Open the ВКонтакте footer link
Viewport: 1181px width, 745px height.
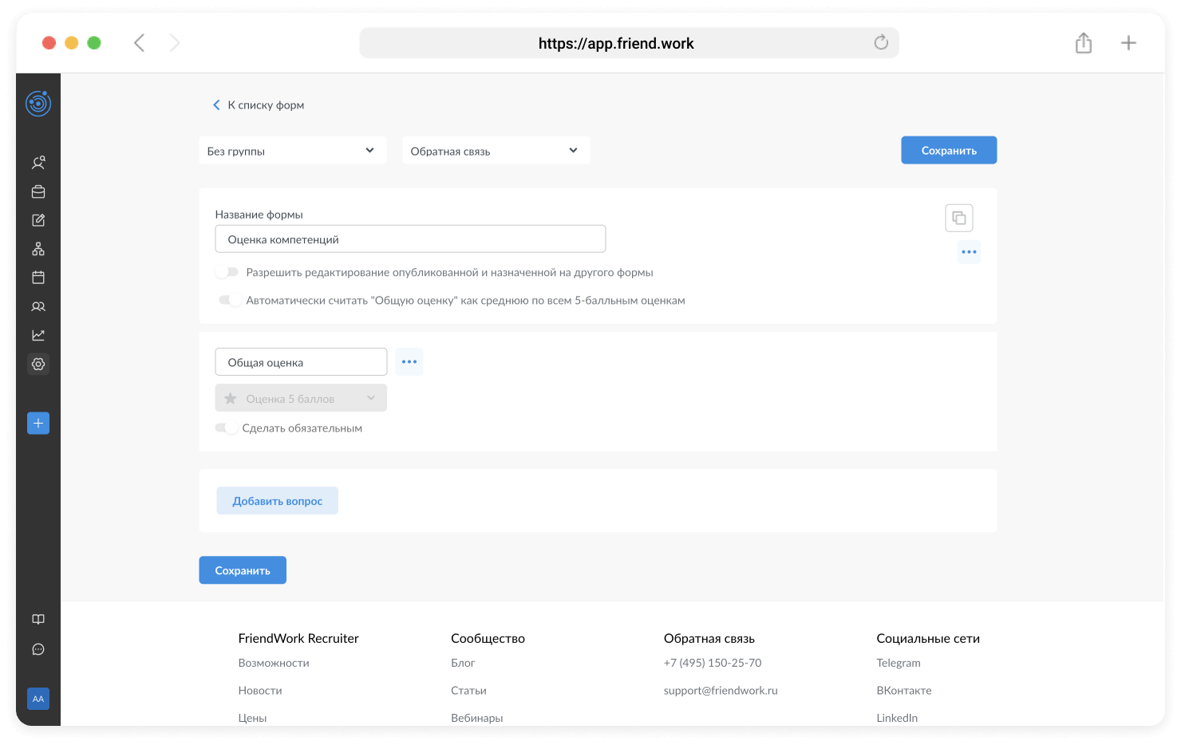coord(904,691)
